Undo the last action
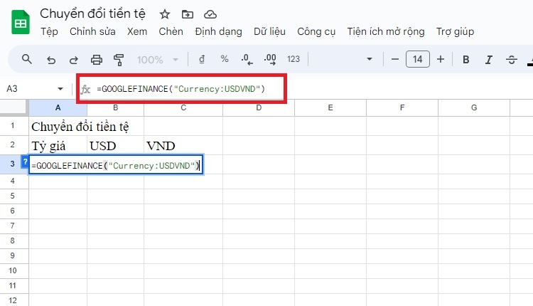 coord(51,60)
